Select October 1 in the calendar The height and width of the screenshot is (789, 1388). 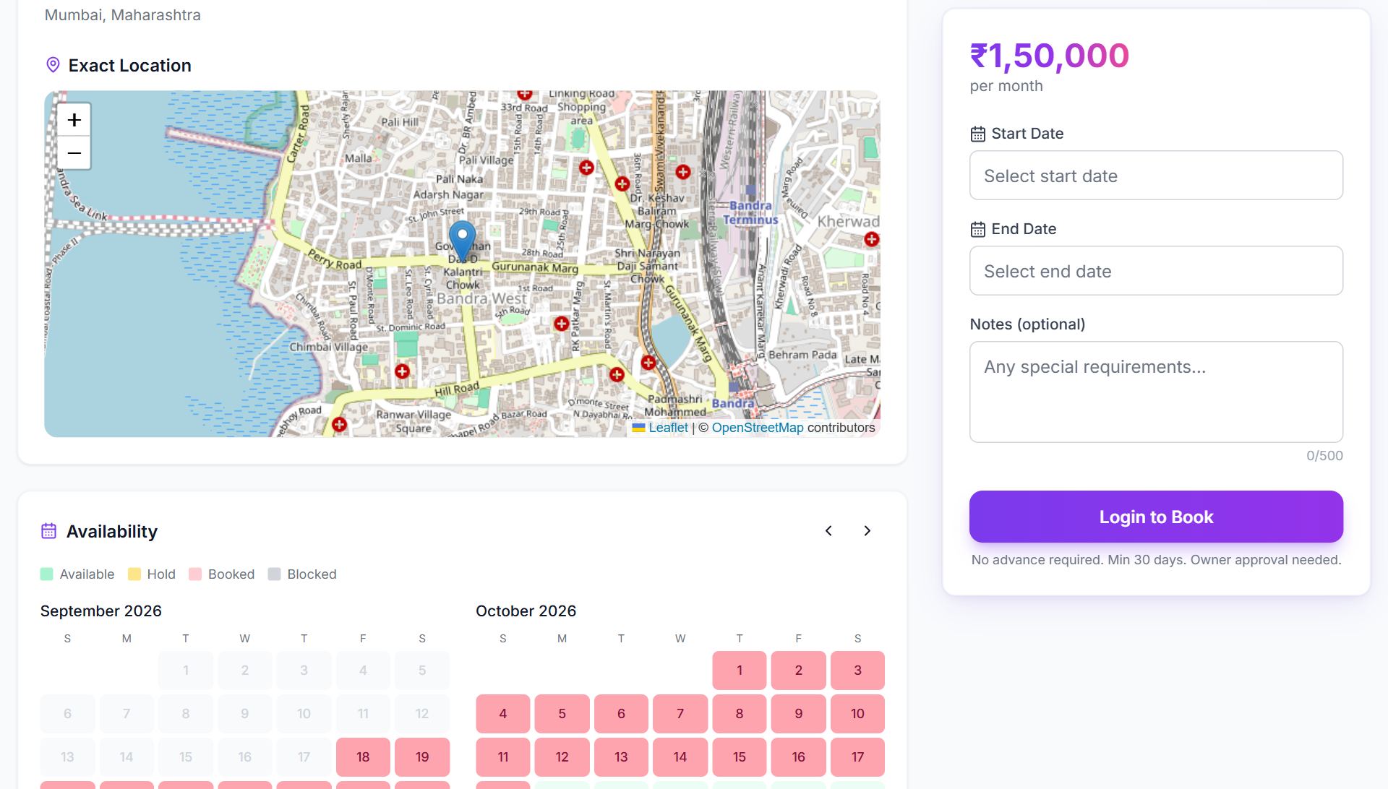coord(740,670)
